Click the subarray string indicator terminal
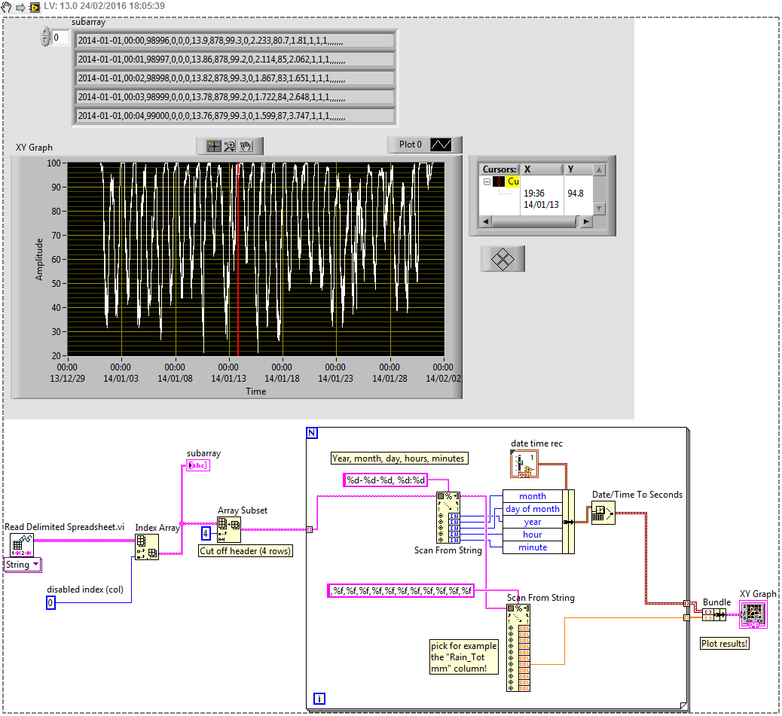The width and height of the screenshot is (782, 716). coord(198,465)
